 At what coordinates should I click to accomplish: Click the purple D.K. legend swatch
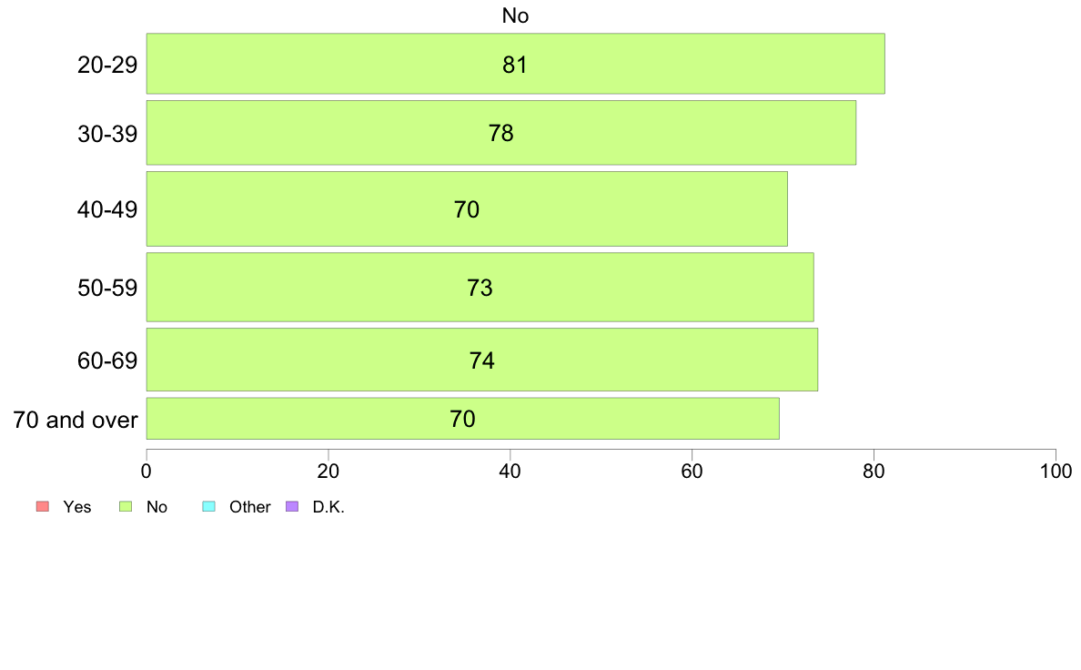click(x=292, y=506)
